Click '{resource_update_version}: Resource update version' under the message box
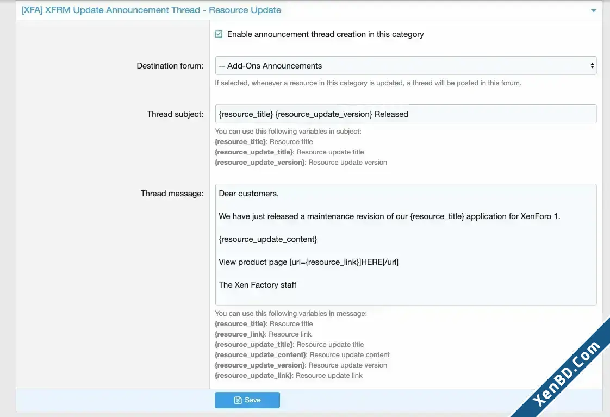Screen dimensions: 610x417 [x=301, y=365]
